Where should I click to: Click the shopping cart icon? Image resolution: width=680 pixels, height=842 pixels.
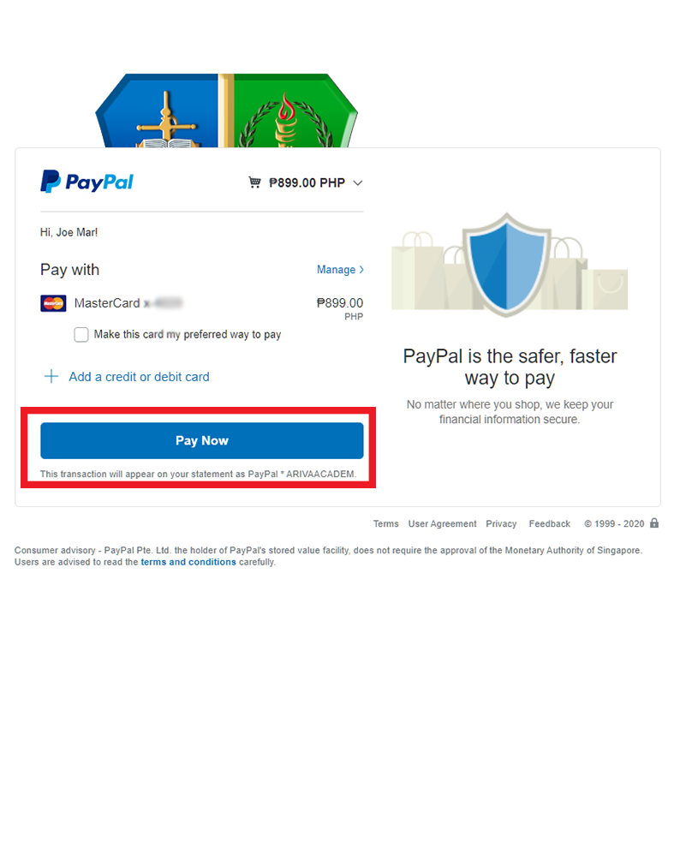click(254, 182)
